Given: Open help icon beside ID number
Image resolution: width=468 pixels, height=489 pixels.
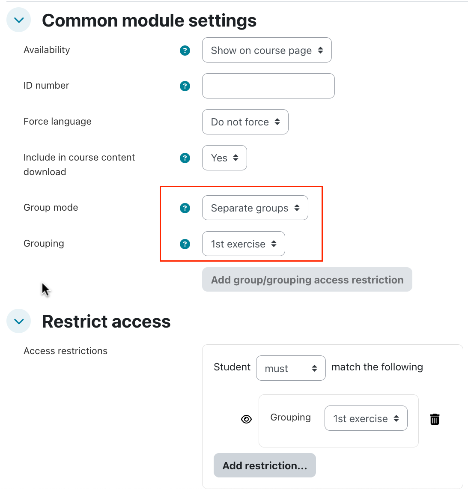Looking at the screenshot, I should (185, 86).
